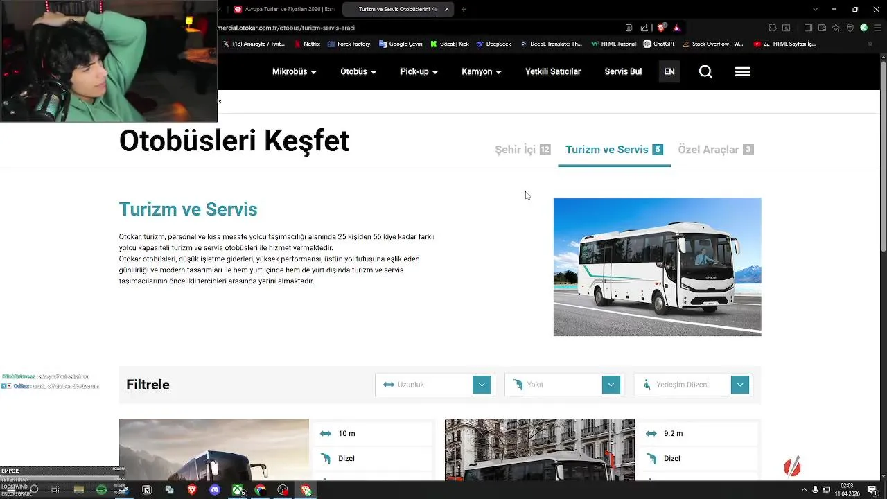Open the ChatGPT bookmark

tap(659, 44)
